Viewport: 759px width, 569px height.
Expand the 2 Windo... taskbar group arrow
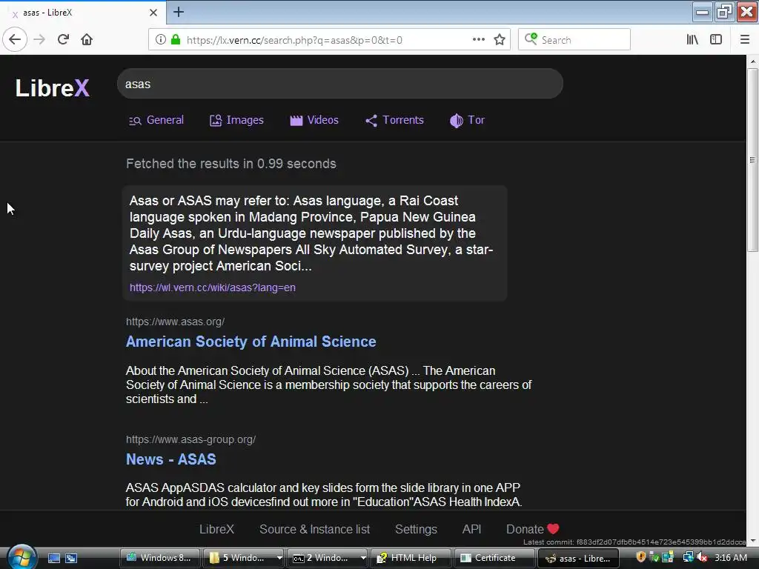click(x=363, y=558)
